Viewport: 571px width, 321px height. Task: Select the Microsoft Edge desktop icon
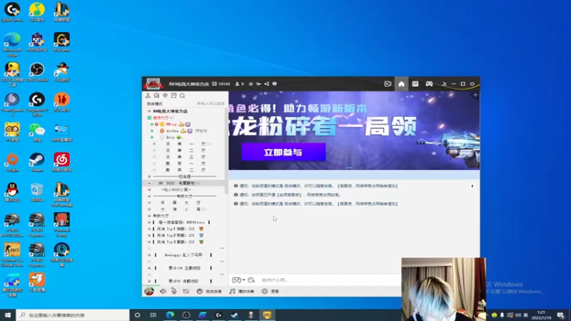tap(12, 44)
